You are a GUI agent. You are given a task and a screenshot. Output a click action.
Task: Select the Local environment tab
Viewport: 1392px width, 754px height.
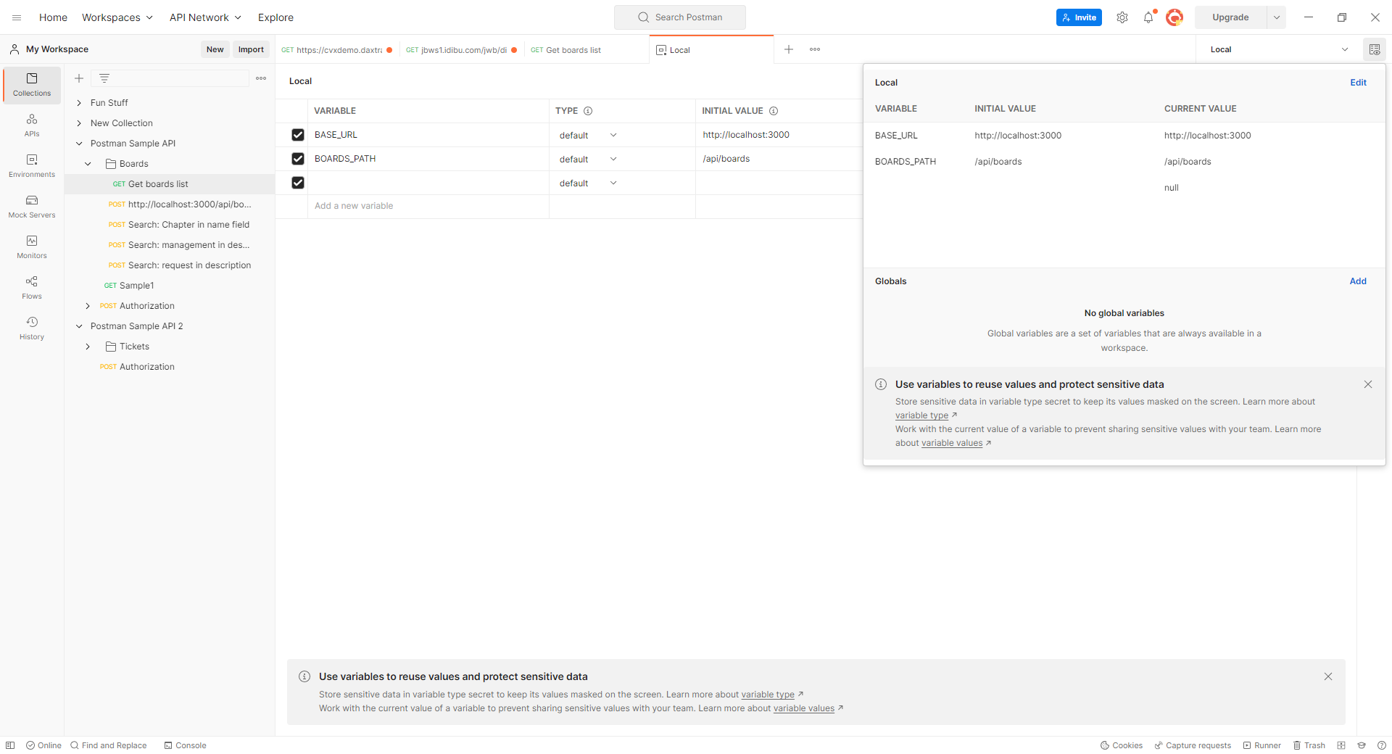click(x=711, y=50)
